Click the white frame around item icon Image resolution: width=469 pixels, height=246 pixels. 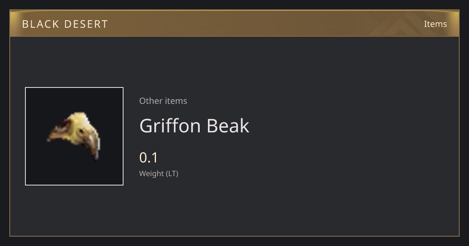tap(25, 136)
